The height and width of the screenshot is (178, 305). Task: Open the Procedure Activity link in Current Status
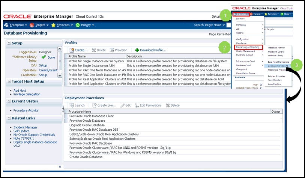pyautogui.click(x=26, y=110)
